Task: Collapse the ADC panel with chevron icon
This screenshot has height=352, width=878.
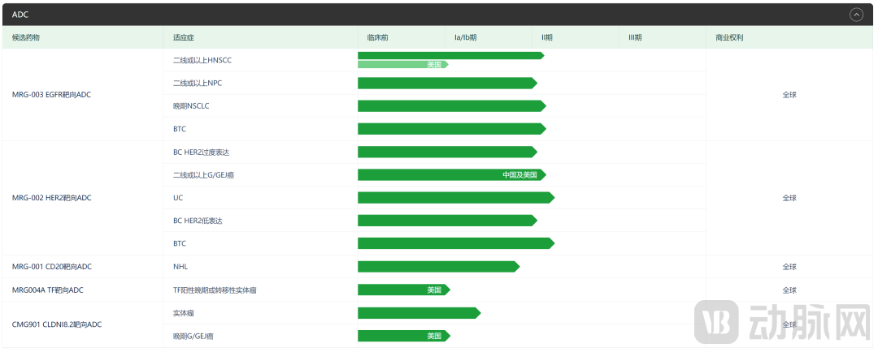Action: 856,15
